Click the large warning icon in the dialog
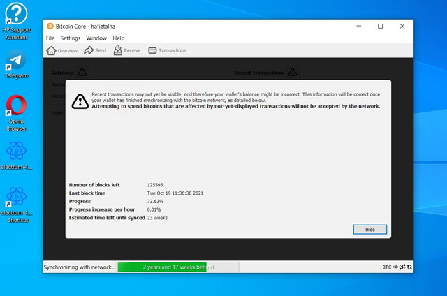 click(x=80, y=101)
